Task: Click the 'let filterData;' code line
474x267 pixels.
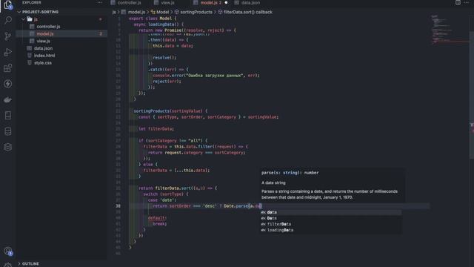Action: [x=156, y=129]
